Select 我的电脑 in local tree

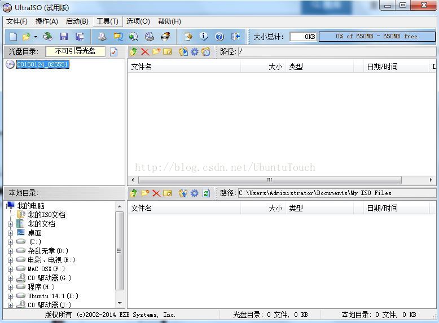pyautogui.click(x=31, y=206)
